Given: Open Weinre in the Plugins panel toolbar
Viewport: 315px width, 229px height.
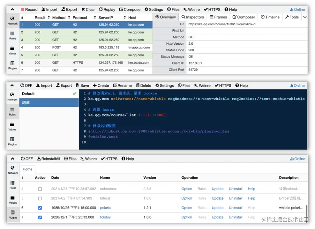Looking at the screenshot, I should pyautogui.click(x=88, y=159).
